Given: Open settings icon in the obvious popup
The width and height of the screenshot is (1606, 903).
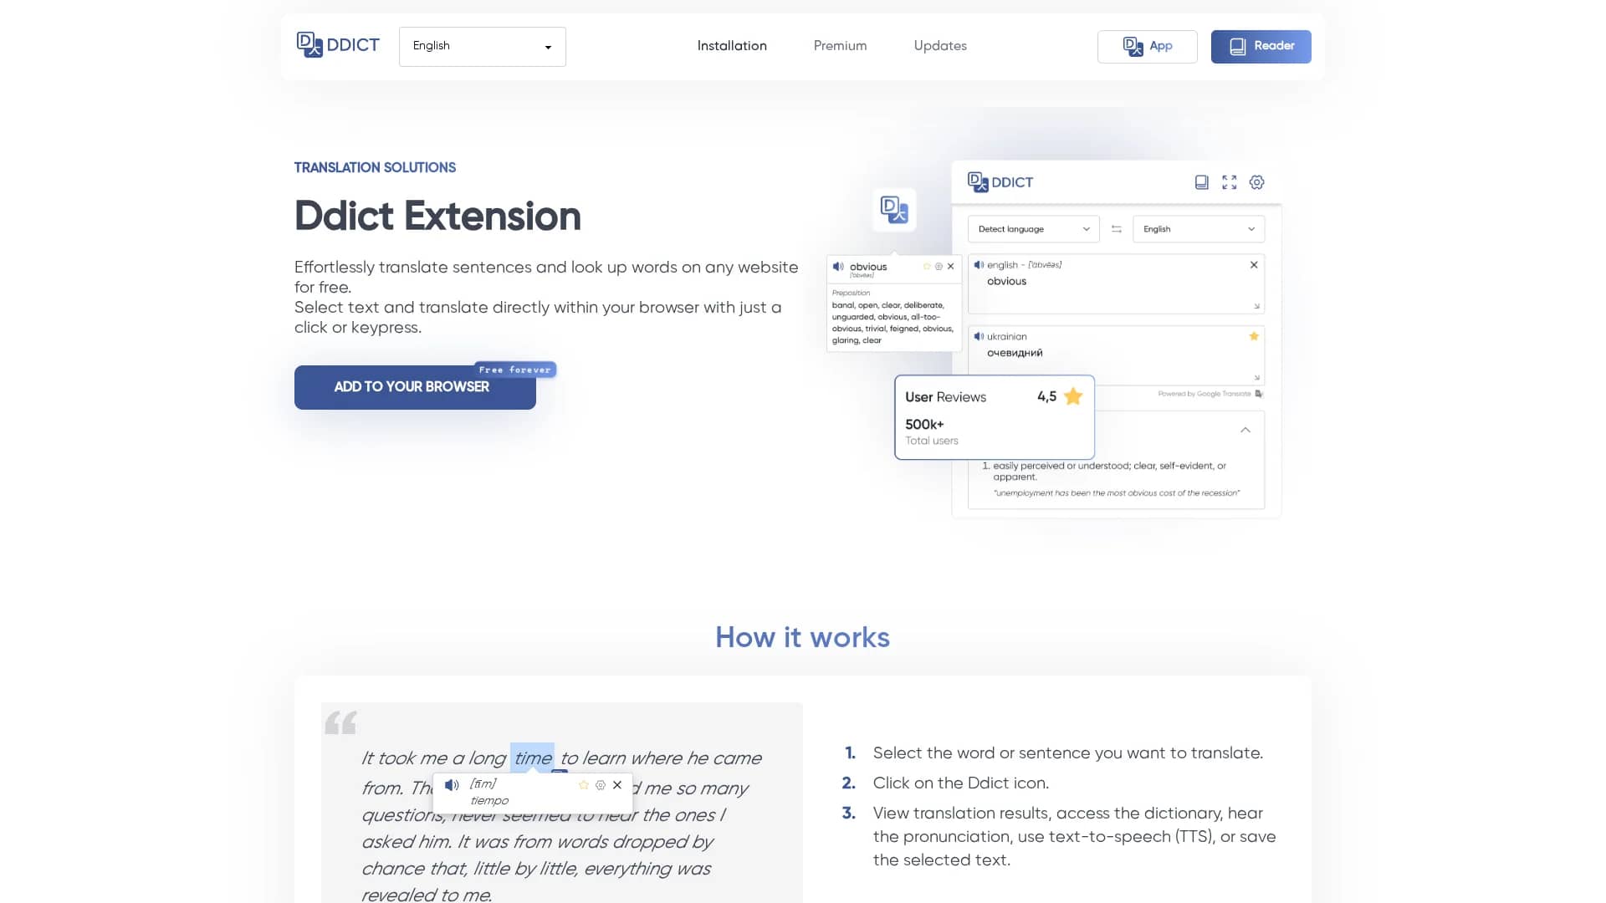Looking at the screenshot, I should point(939,267).
